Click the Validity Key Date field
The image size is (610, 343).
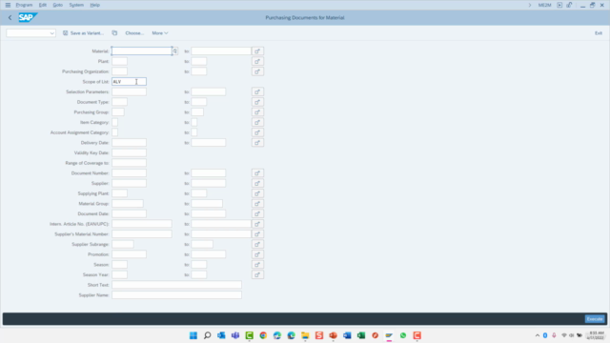(130, 152)
